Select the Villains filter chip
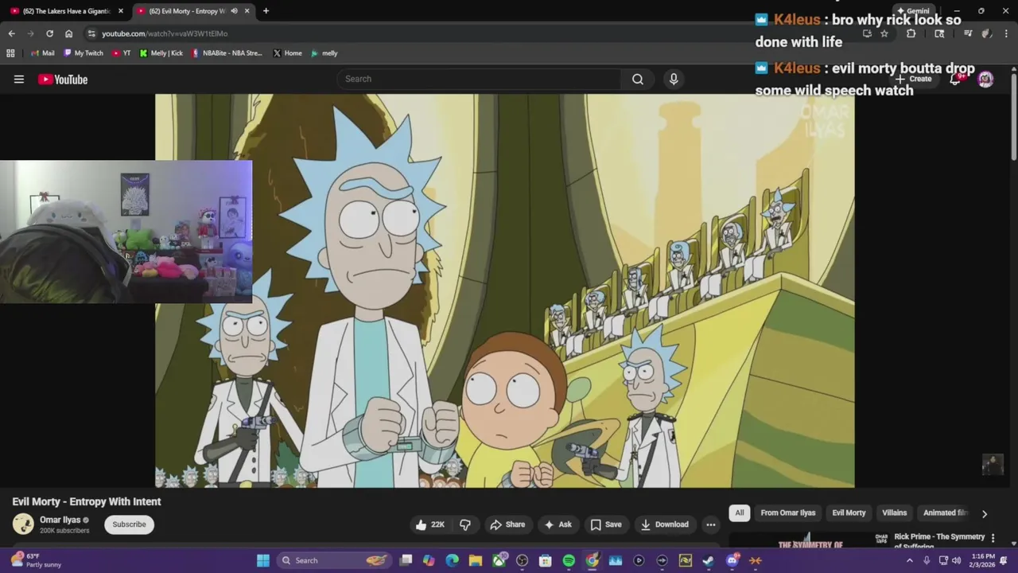The height and width of the screenshot is (573, 1018). (x=894, y=513)
